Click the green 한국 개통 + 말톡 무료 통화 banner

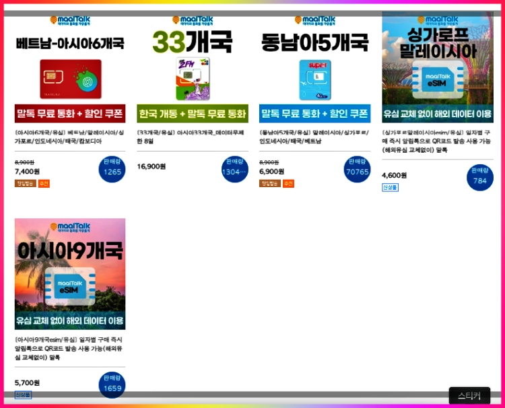[x=193, y=113]
